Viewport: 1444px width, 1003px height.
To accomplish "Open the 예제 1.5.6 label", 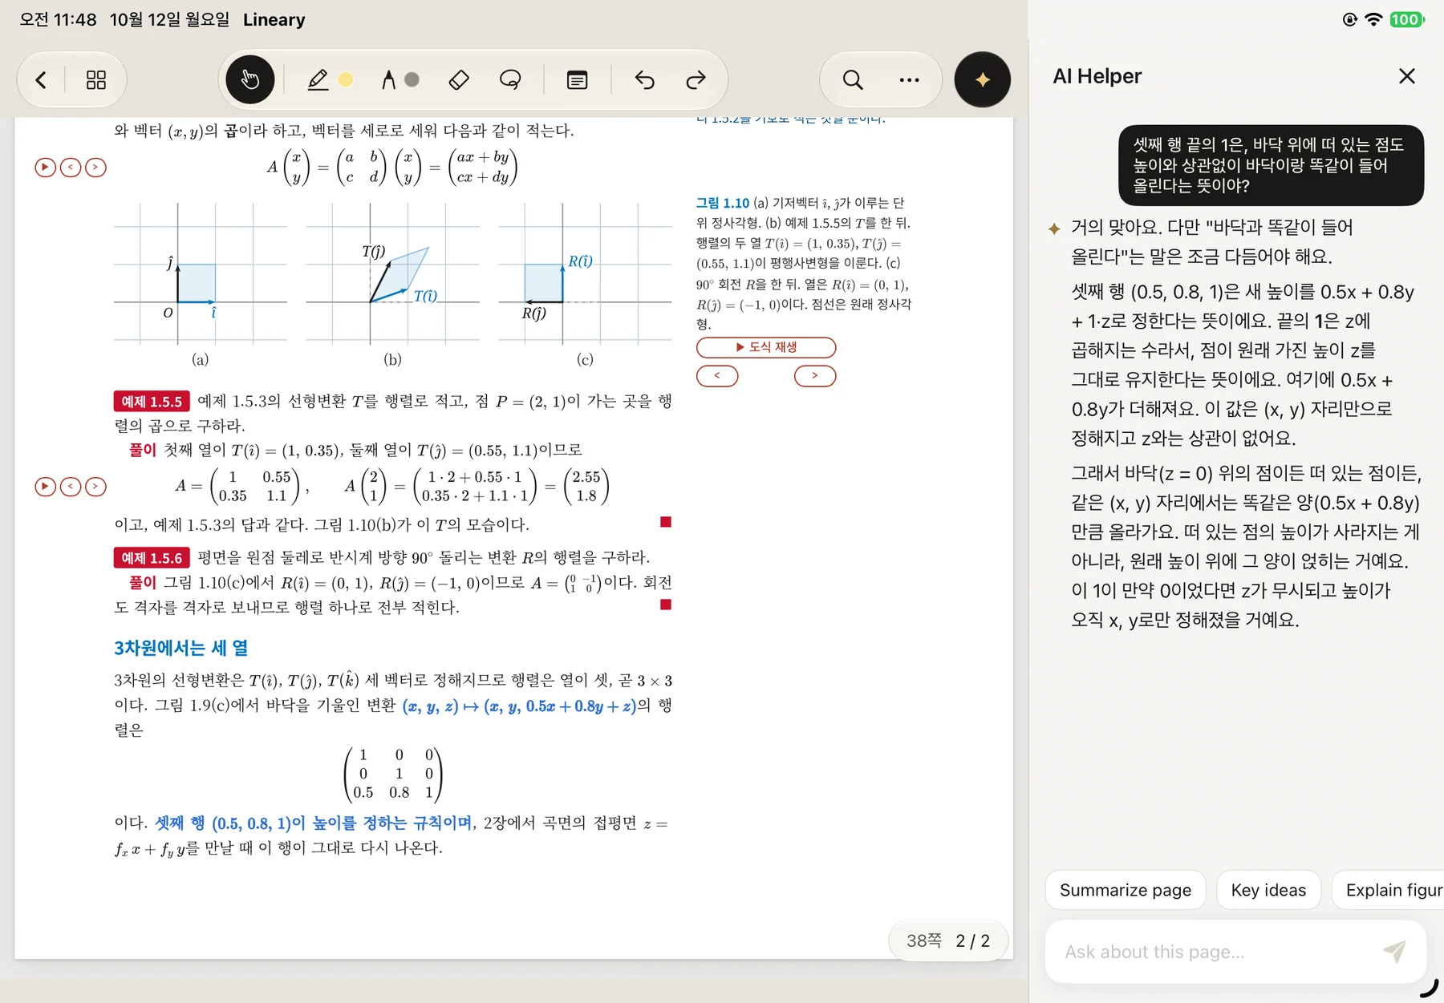I will [152, 557].
